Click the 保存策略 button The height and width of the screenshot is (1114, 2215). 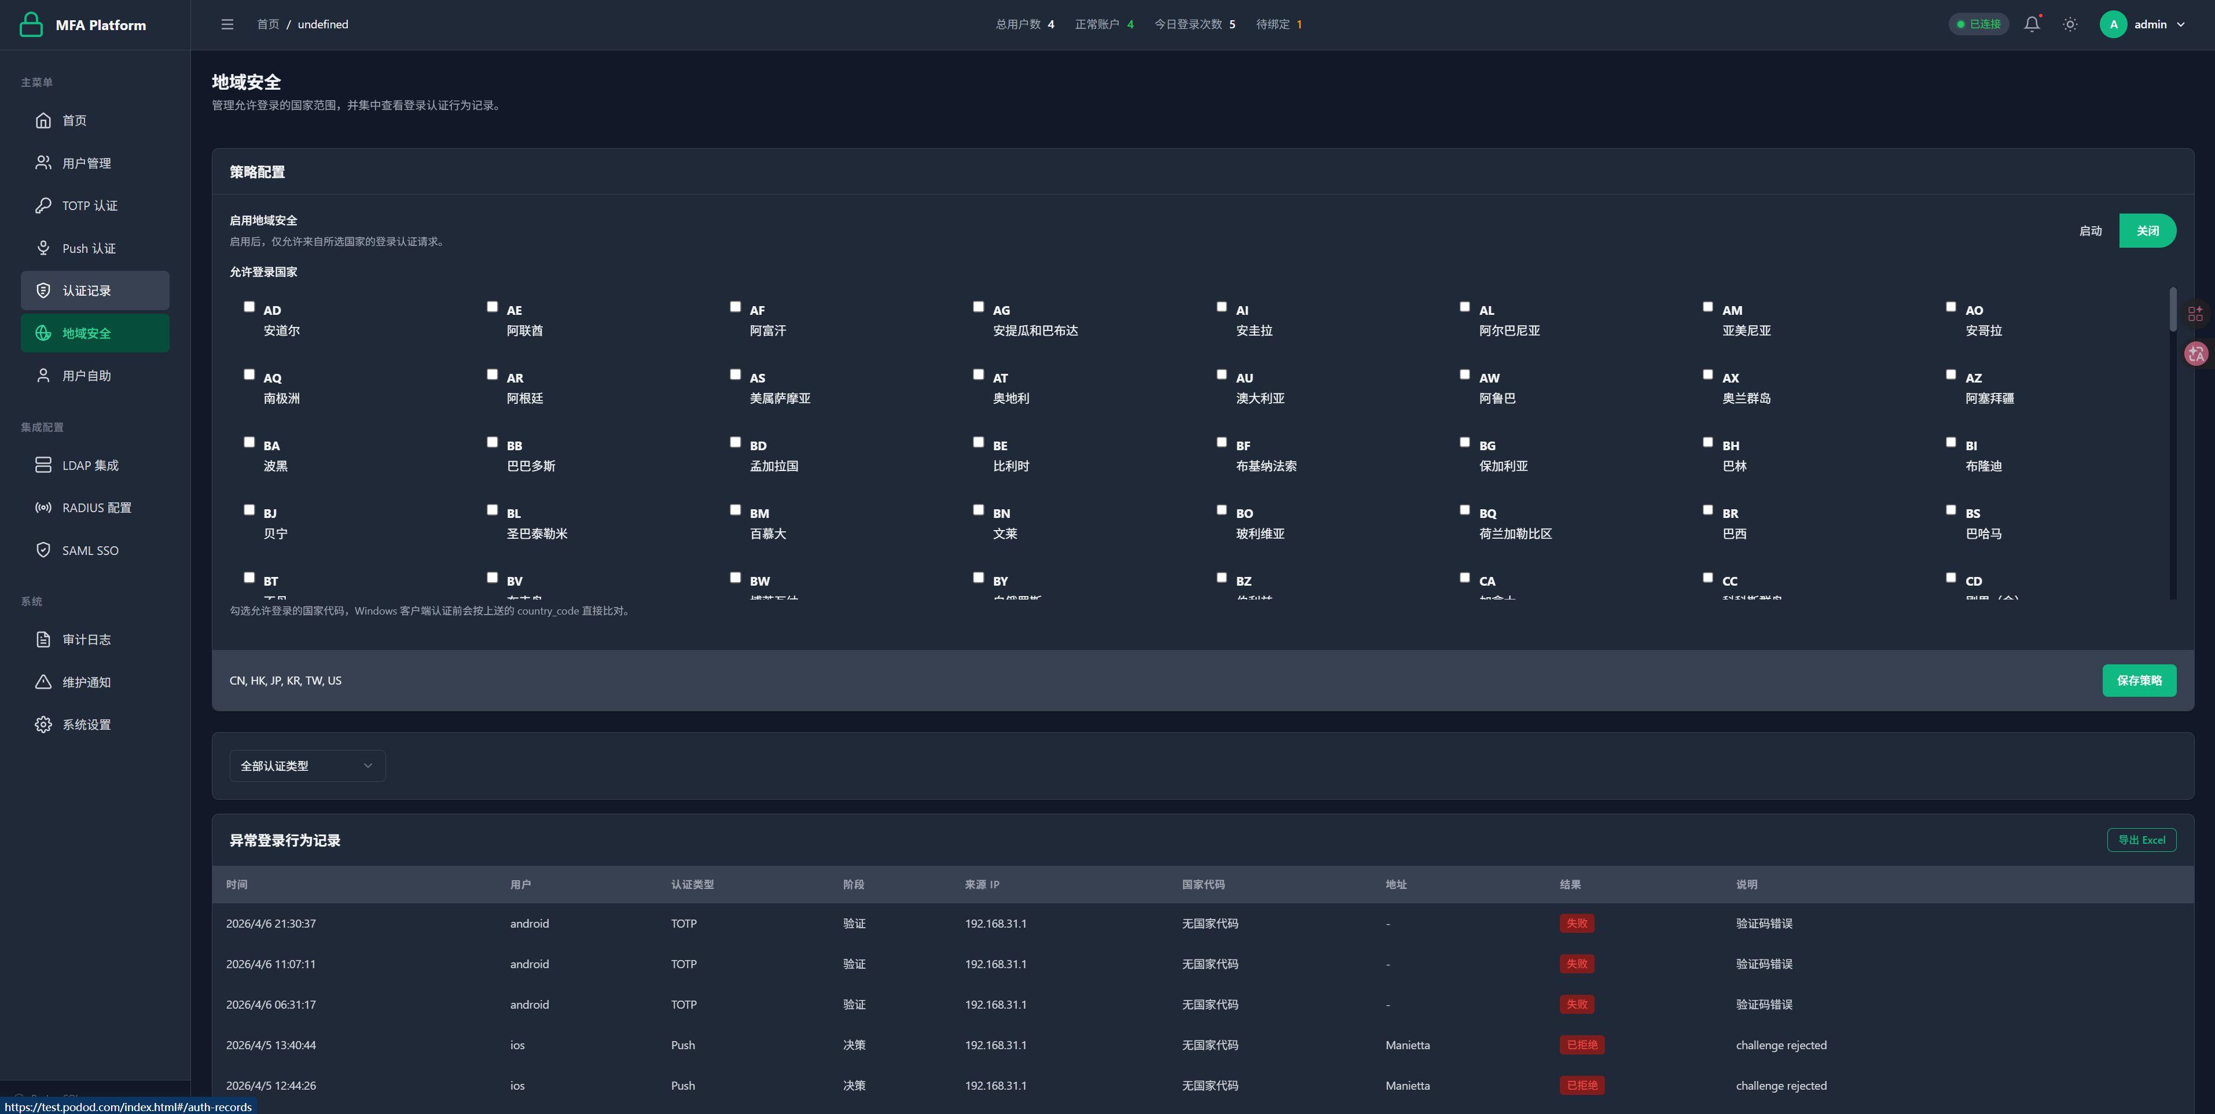[x=2139, y=681]
